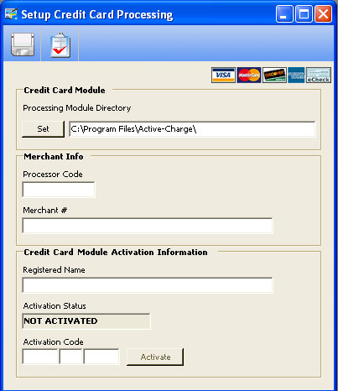Screen dimensions: 338x391
Task: Click the Activate button
Action: (155, 357)
